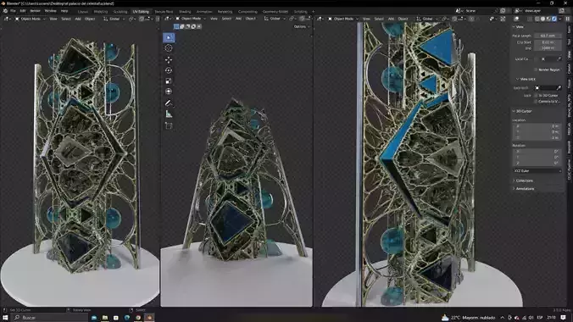Viewport: 573px width, 322px height.
Task: Open the Window menu
Action: point(50,11)
